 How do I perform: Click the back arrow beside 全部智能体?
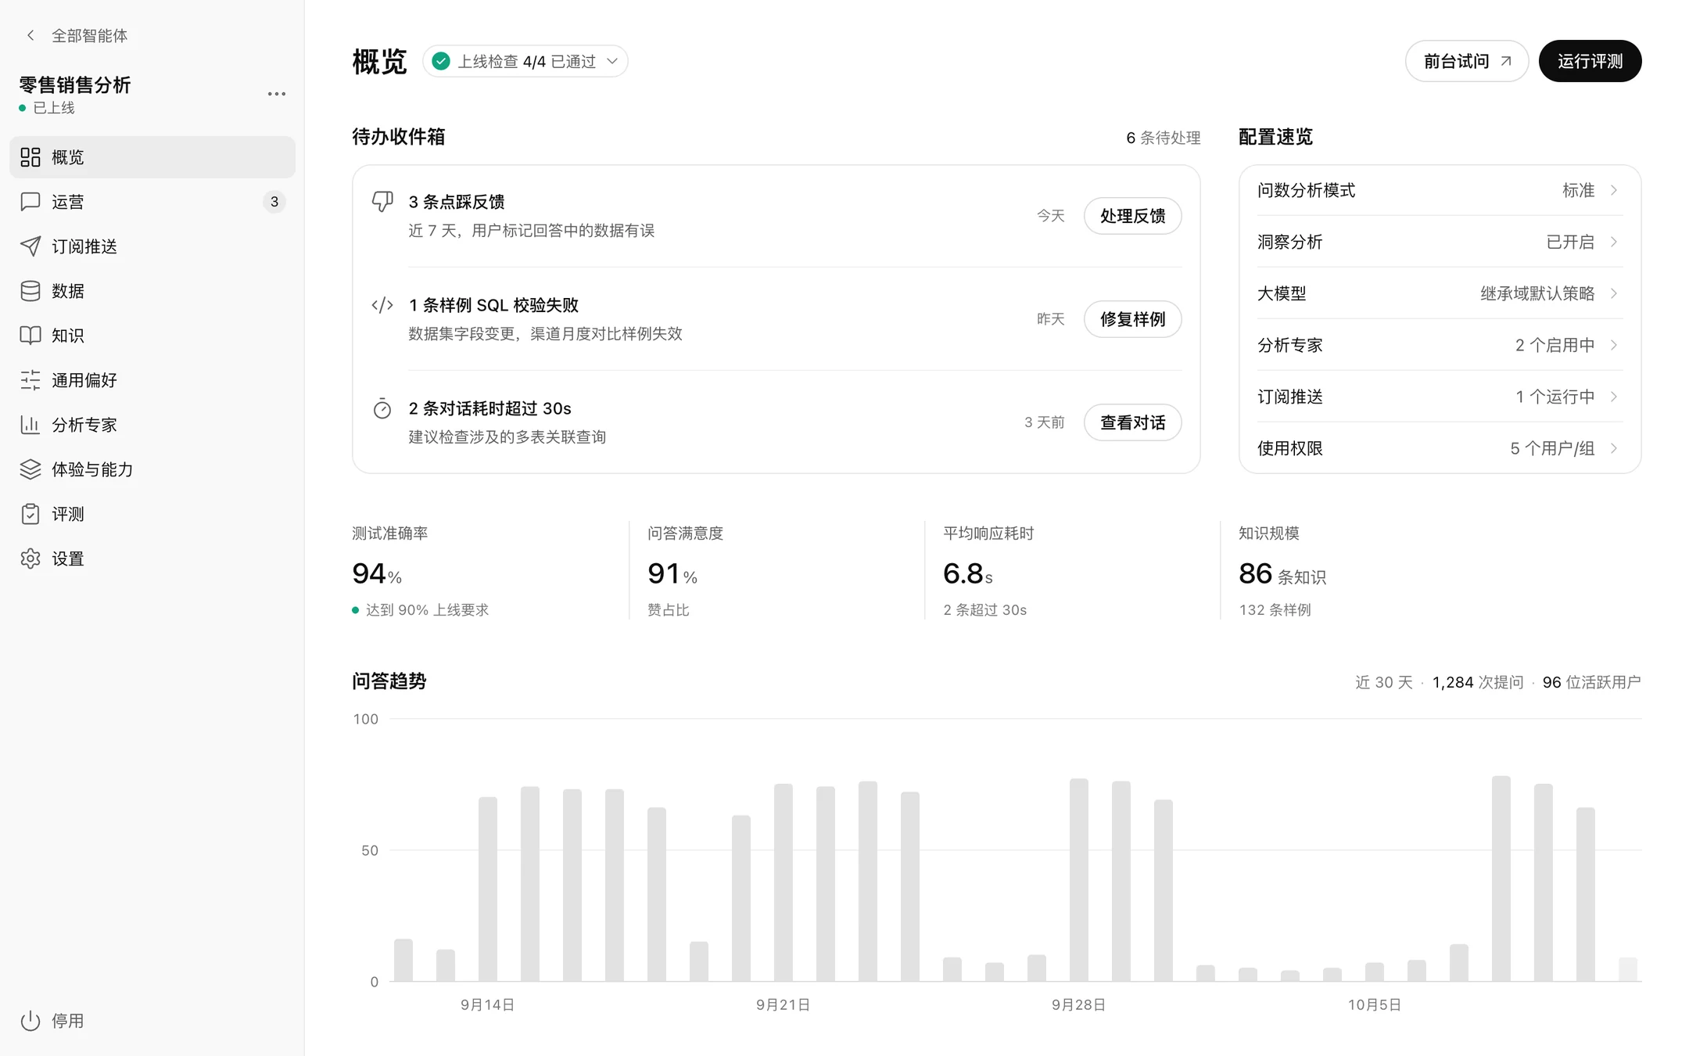pyautogui.click(x=30, y=35)
